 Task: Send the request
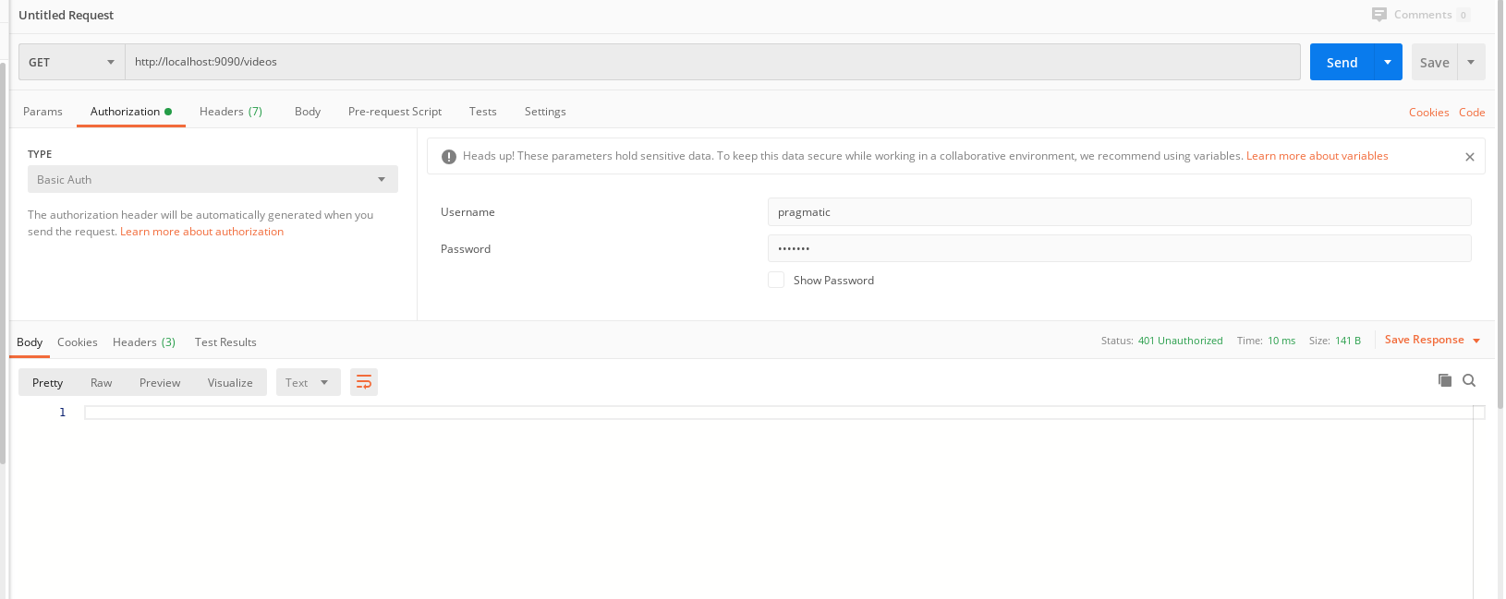[1342, 62]
